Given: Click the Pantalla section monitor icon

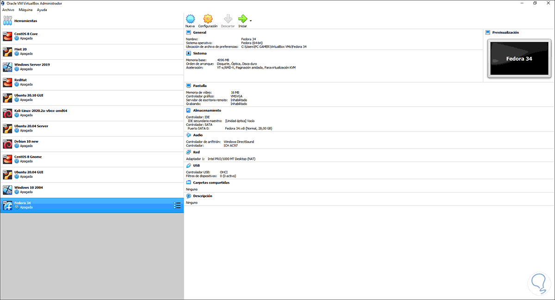Looking at the screenshot, I should pyautogui.click(x=188, y=86).
